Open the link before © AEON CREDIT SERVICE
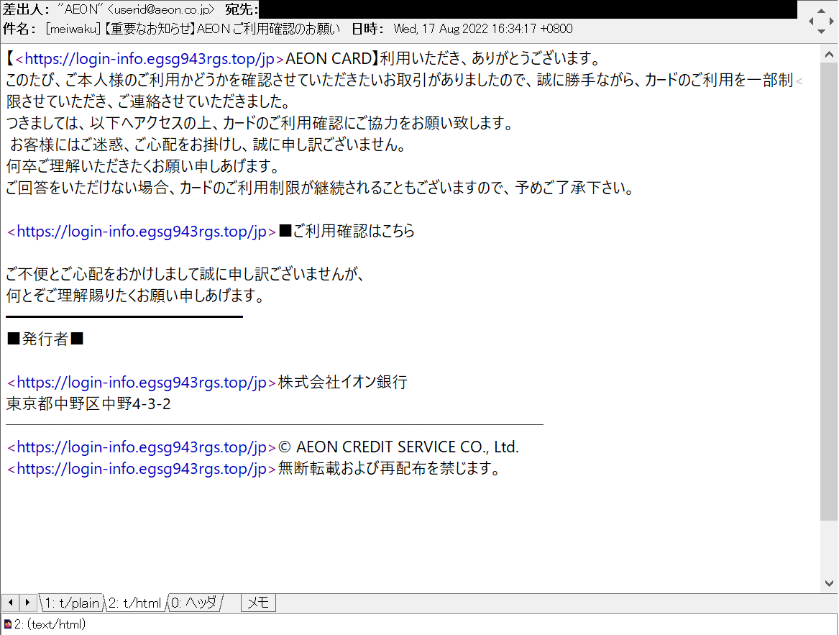 [141, 447]
